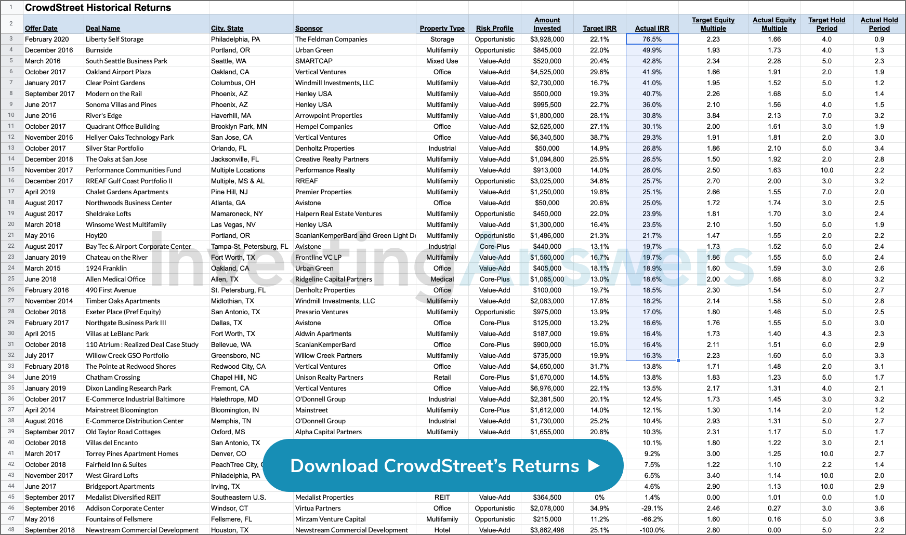The height and width of the screenshot is (535, 906).
Task: Click the Target Hold Period header
Action: click(827, 24)
